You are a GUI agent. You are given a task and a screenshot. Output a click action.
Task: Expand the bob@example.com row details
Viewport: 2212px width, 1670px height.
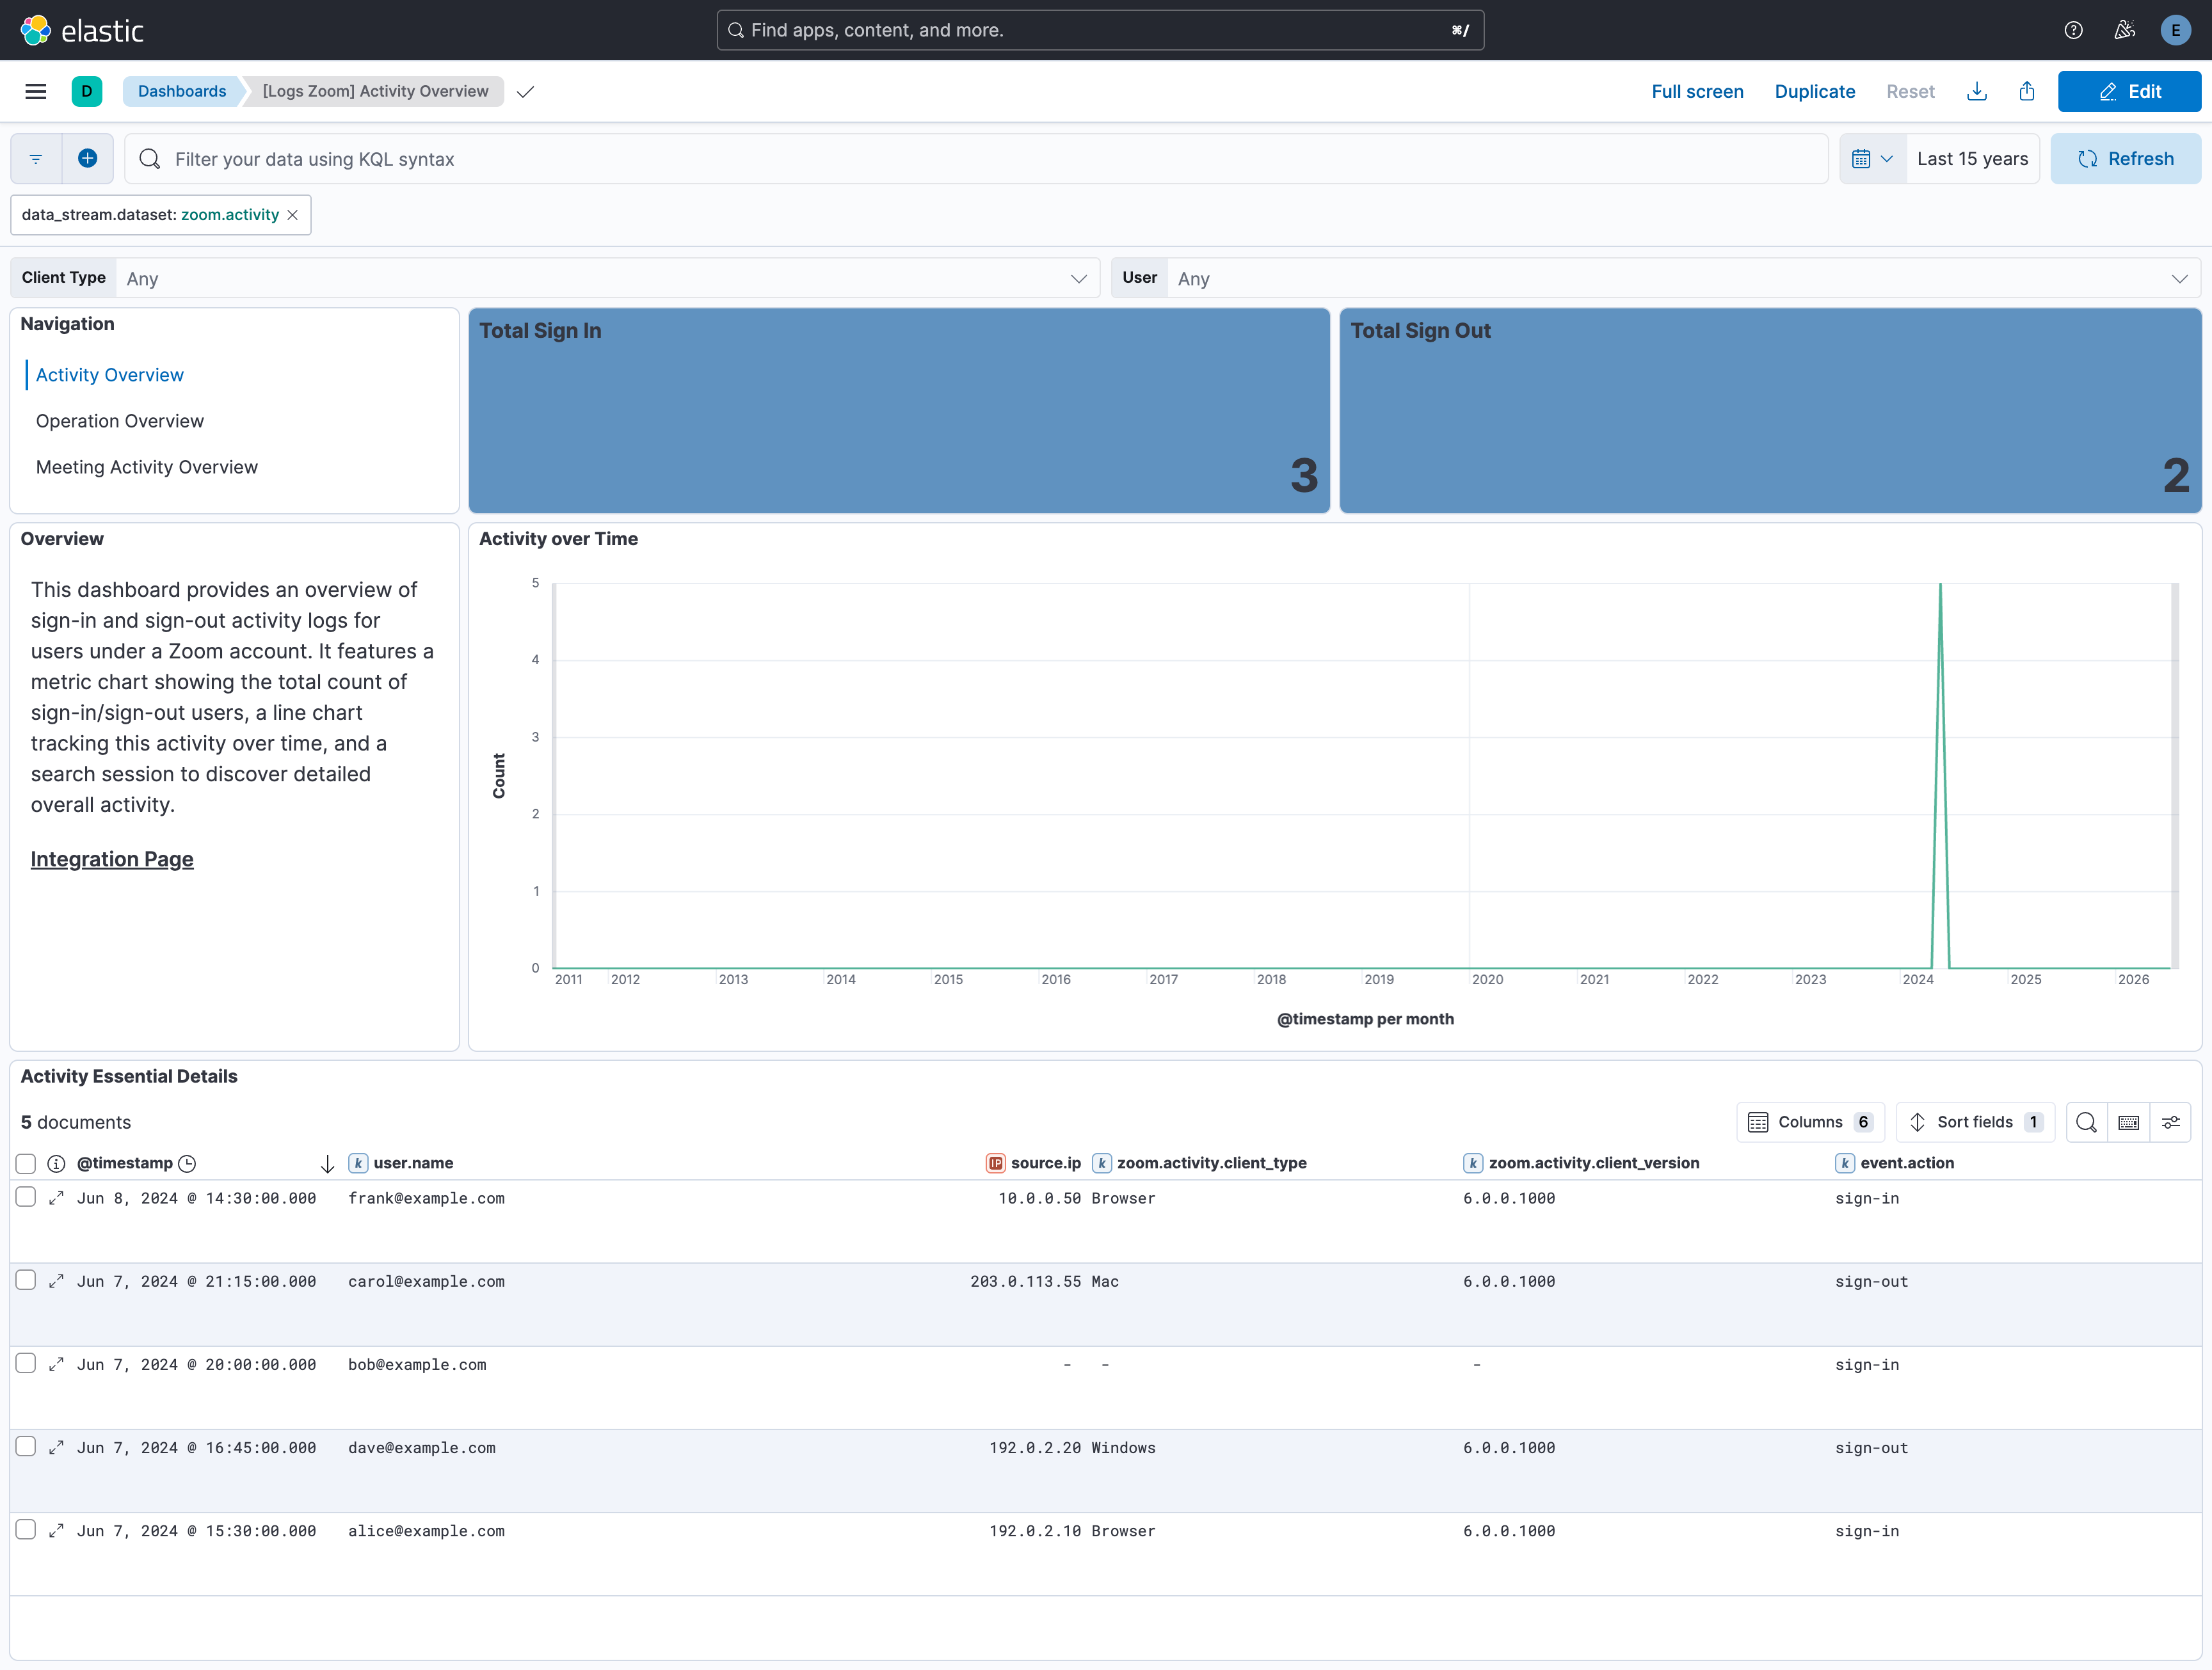(x=56, y=1364)
